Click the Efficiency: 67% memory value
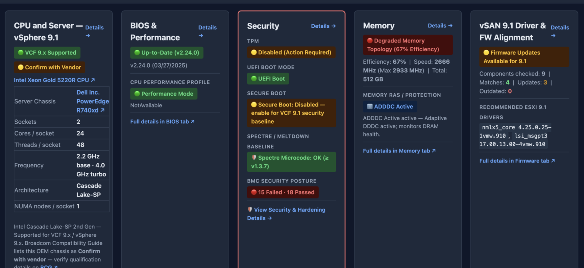This screenshot has width=584, height=268. click(x=384, y=62)
